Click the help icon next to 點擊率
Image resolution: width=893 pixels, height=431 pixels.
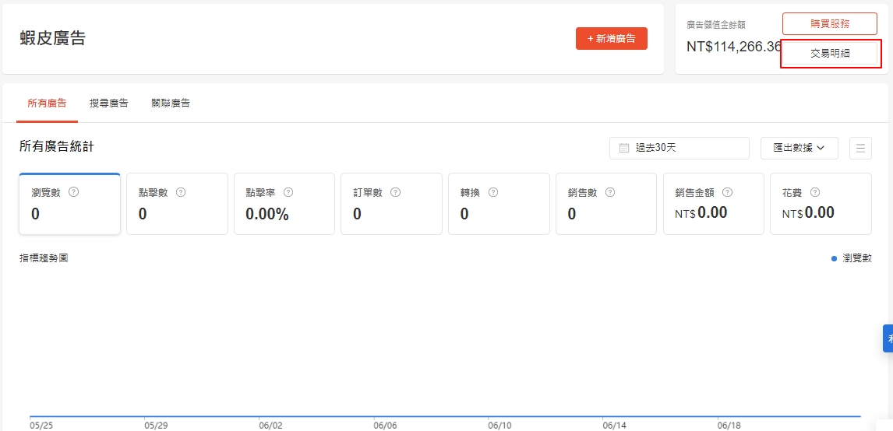point(288,192)
